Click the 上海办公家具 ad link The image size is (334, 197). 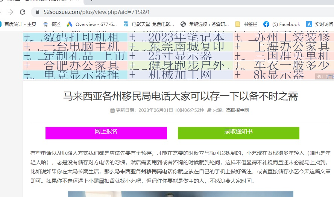click(292, 47)
